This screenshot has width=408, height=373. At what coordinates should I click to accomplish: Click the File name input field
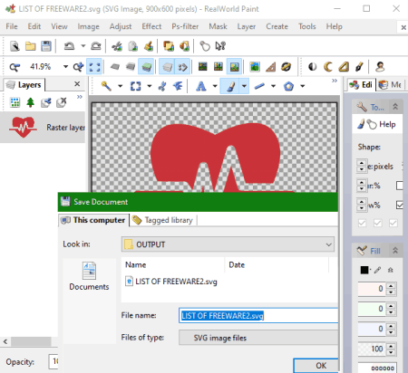click(258, 316)
